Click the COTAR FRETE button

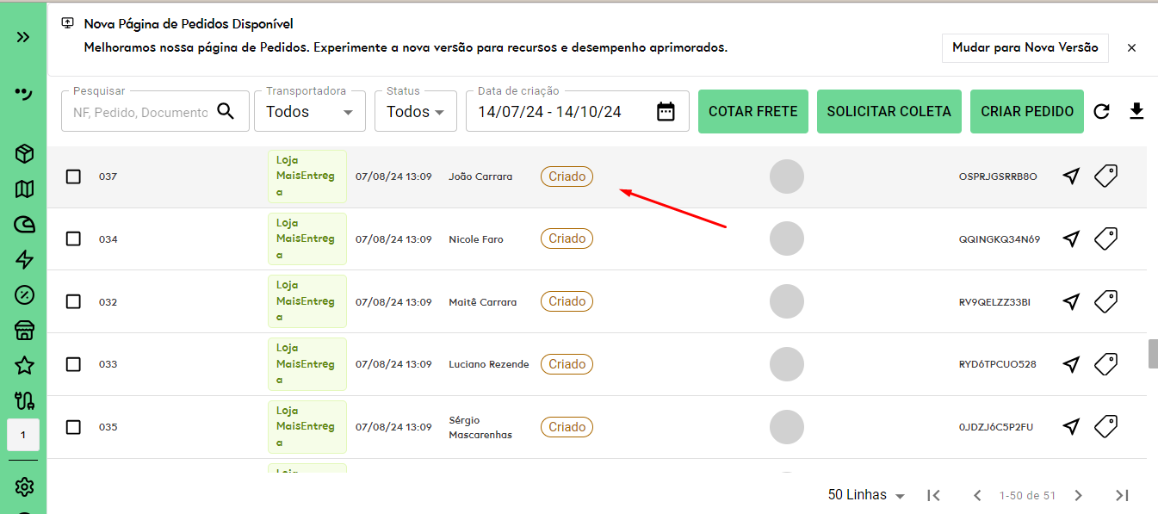click(753, 111)
